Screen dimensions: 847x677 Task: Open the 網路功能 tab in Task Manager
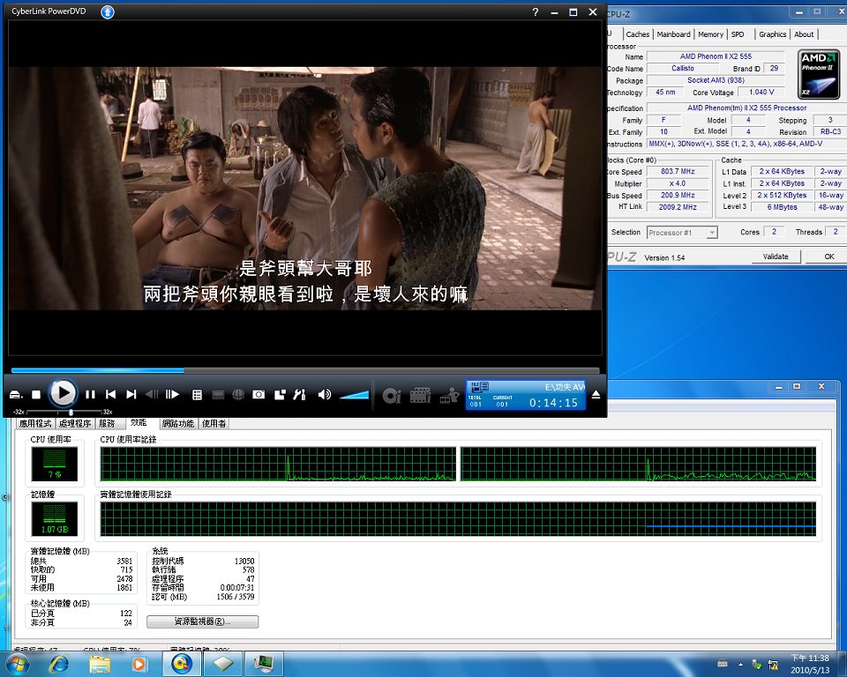point(177,423)
